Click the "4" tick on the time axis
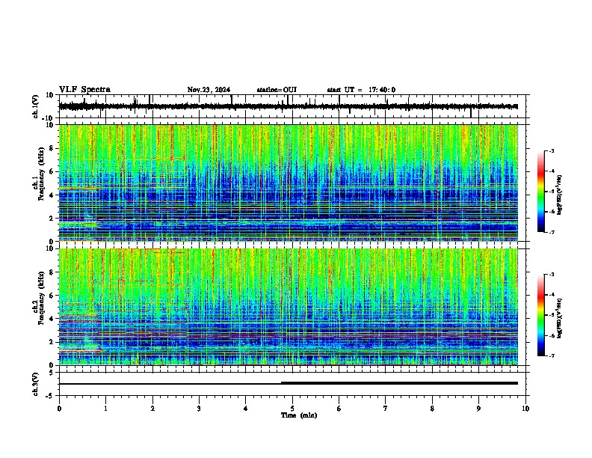The width and height of the screenshot is (592, 458). pyautogui.click(x=246, y=409)
